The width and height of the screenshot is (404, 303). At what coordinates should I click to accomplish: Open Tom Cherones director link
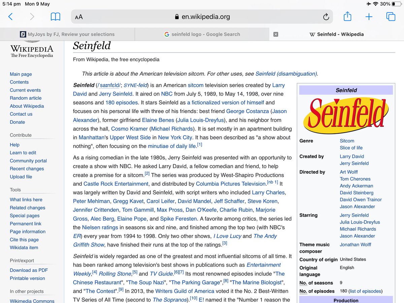click(355, 179)
